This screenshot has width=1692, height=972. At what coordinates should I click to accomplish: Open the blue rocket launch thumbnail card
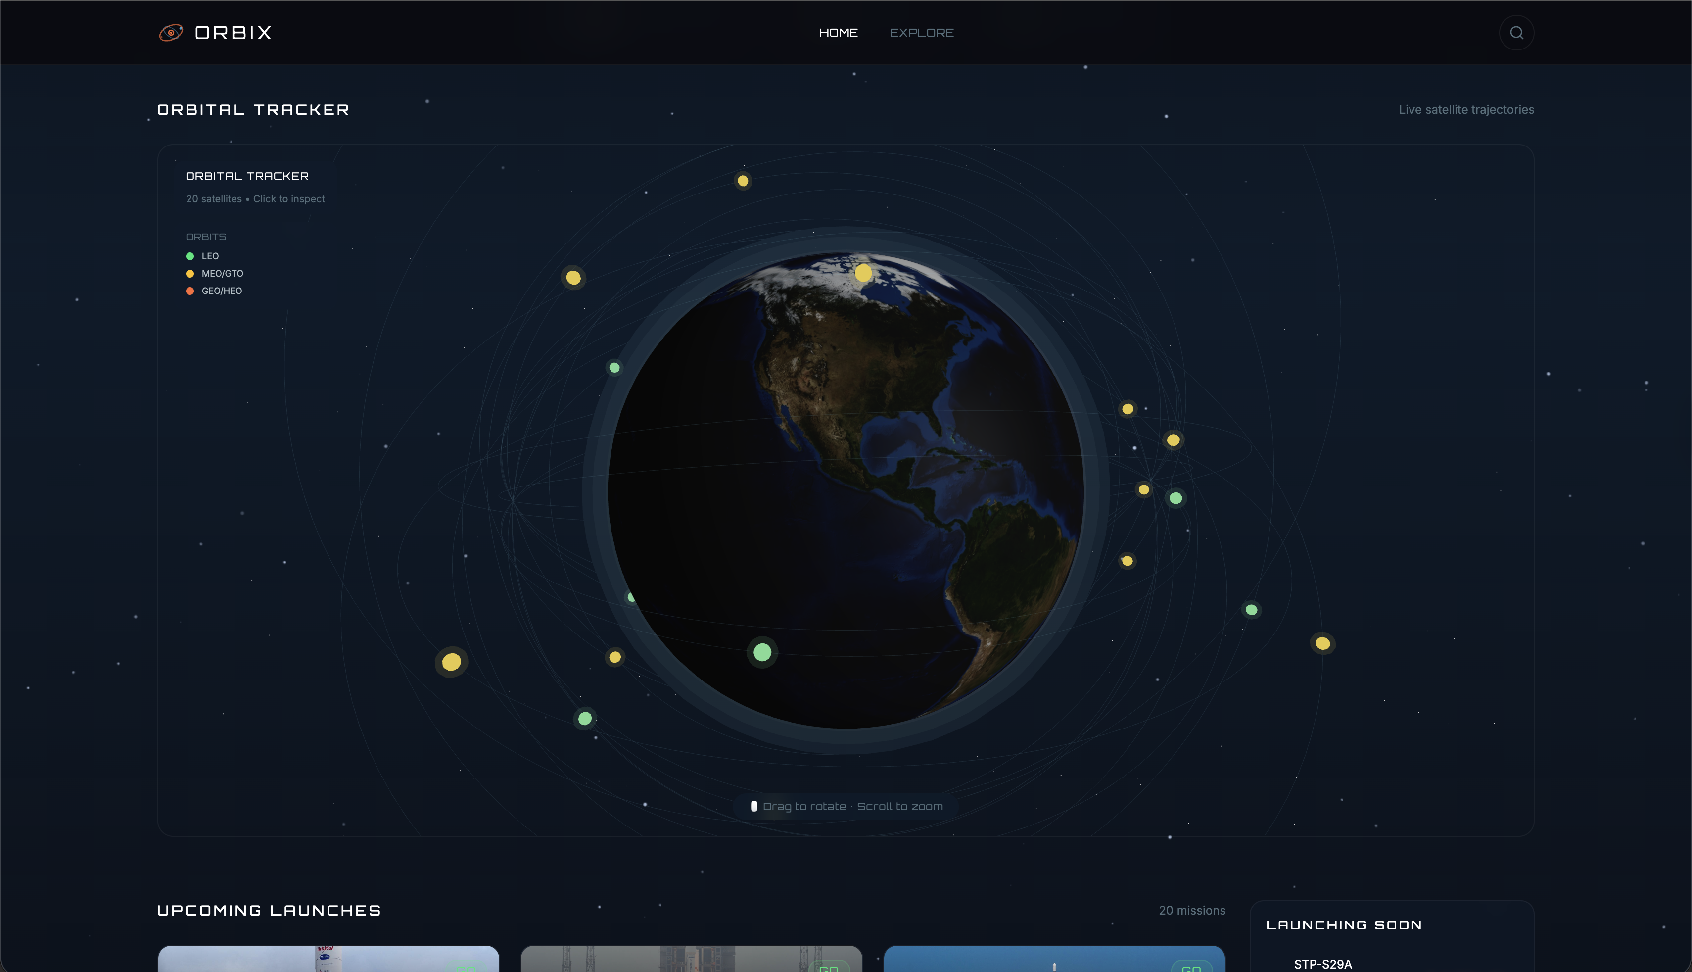pos(1055,959)
